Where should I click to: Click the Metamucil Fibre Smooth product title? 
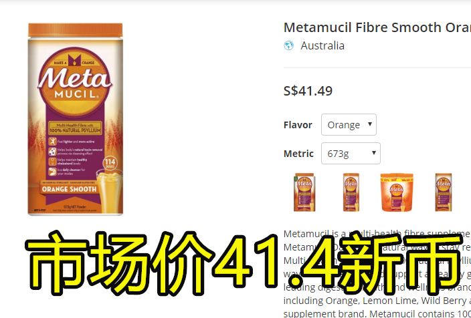(x=377, y=27)
